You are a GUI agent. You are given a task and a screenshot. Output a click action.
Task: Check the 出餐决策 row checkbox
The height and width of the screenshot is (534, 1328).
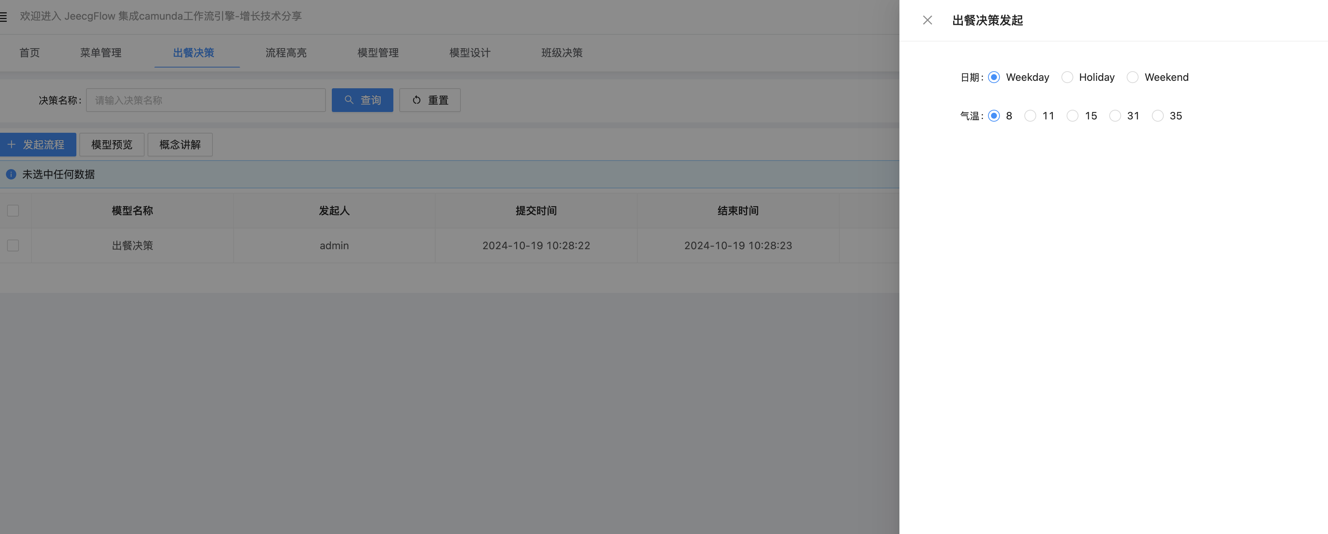tap(13, 245)
